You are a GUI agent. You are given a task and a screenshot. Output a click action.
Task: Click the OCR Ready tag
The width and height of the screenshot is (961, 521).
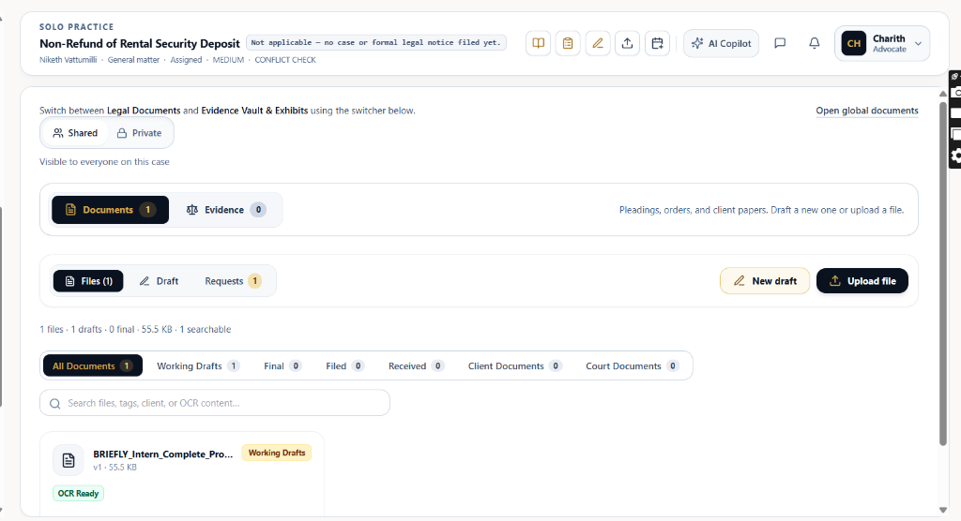(x=79, y=494)
